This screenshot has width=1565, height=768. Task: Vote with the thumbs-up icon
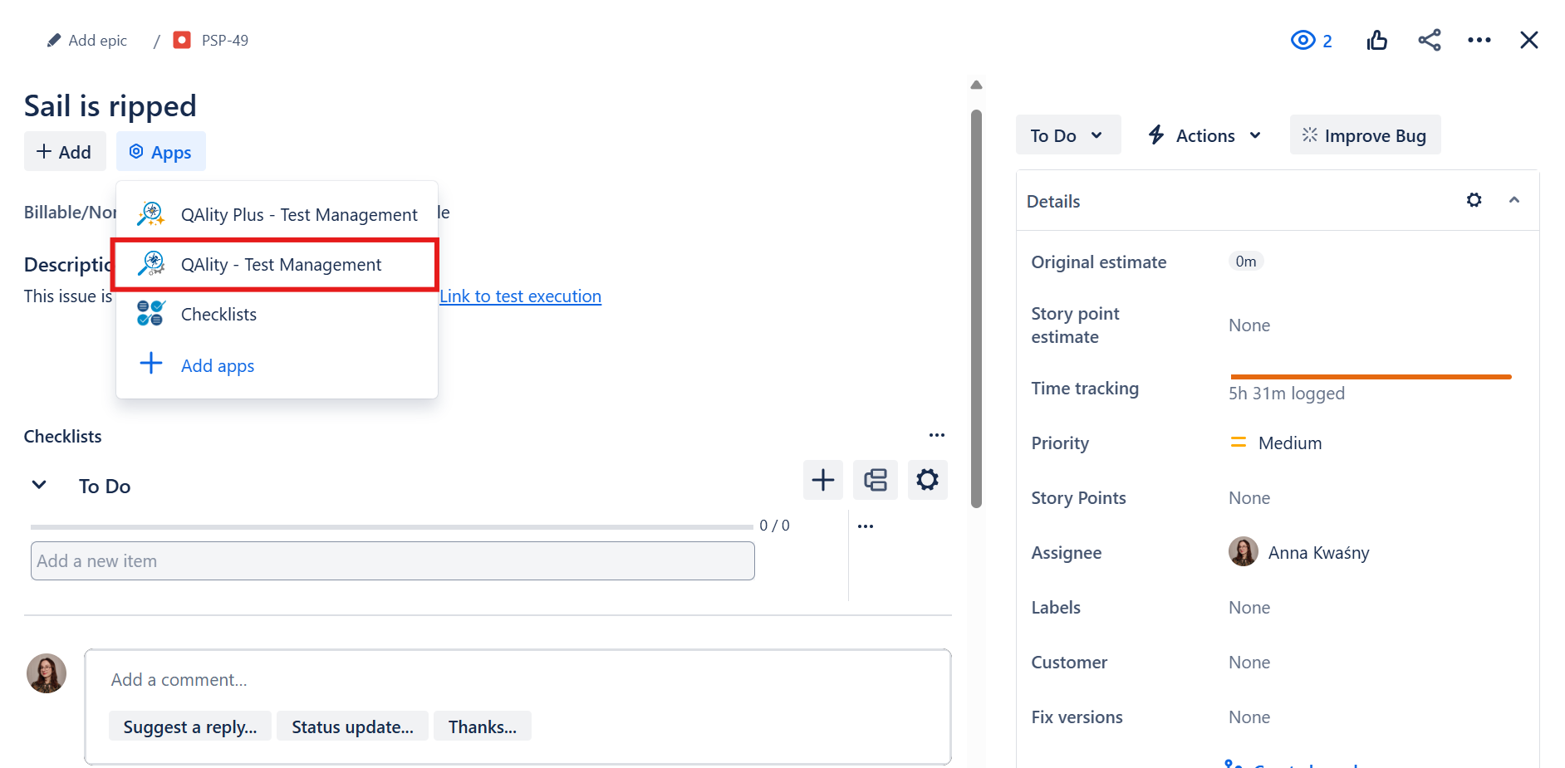(1376, 40)
